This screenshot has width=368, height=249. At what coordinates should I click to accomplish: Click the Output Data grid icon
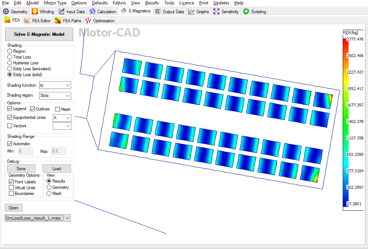(x=158, y=11)
